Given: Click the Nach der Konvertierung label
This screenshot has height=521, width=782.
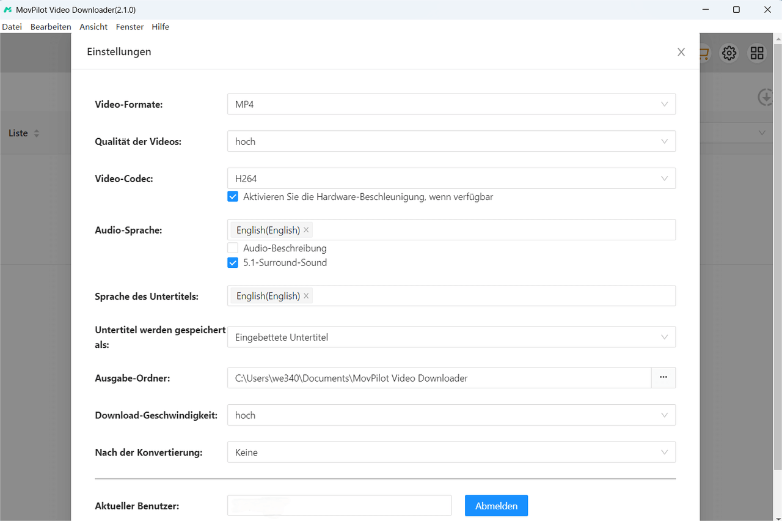Looking at the screenshot, I should pyautogui.click(x=148, y=453).
